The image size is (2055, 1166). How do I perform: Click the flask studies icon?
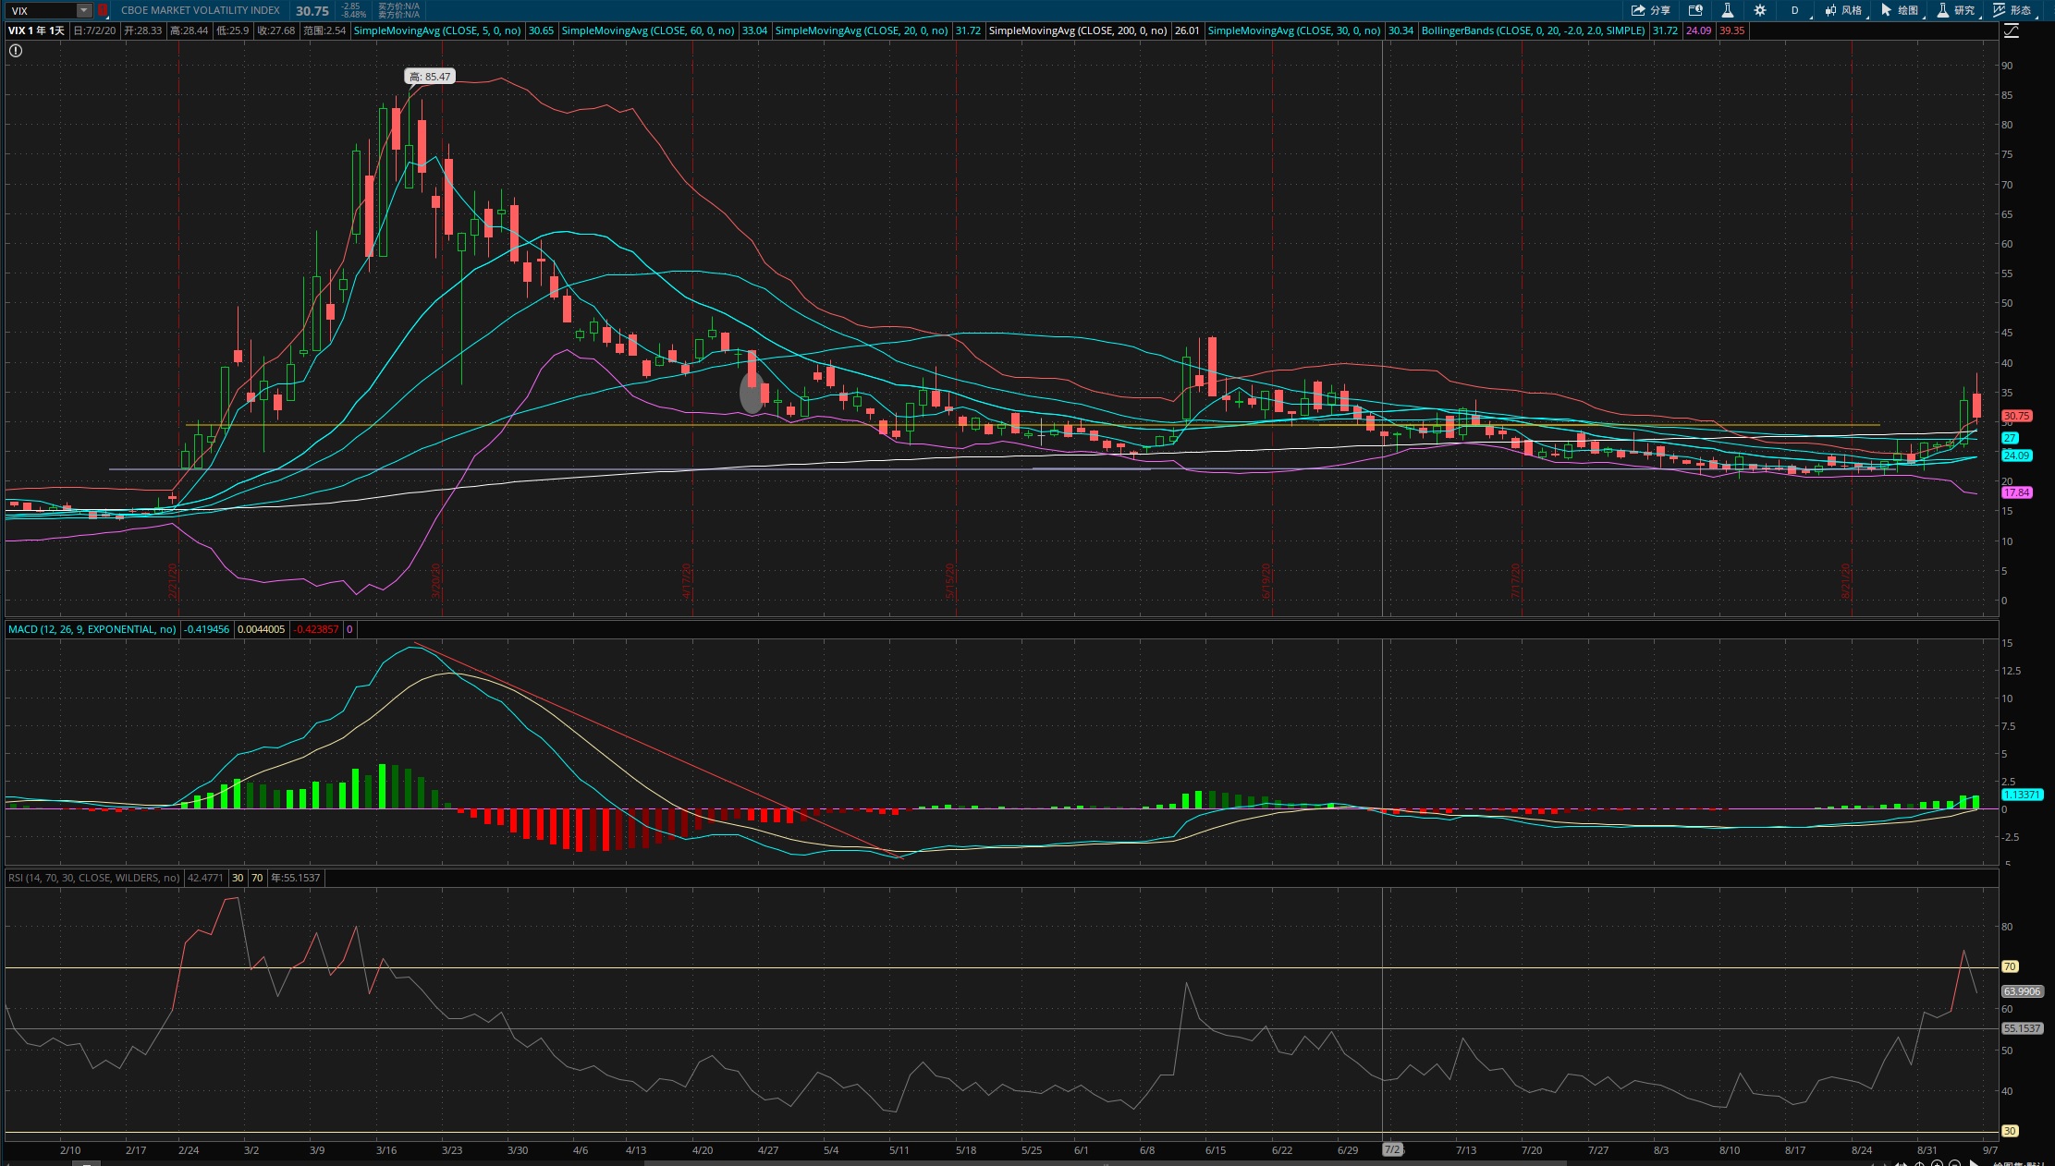pyautogui.click(x=1727, y=10)
